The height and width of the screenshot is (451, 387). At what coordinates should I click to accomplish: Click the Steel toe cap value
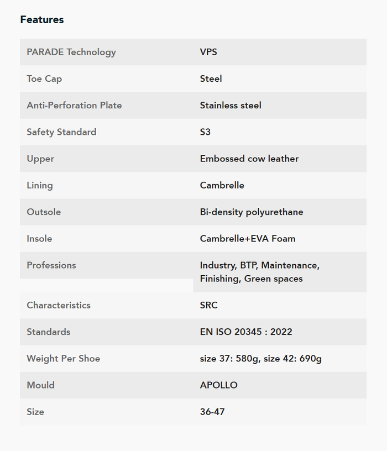coord(211,79)
